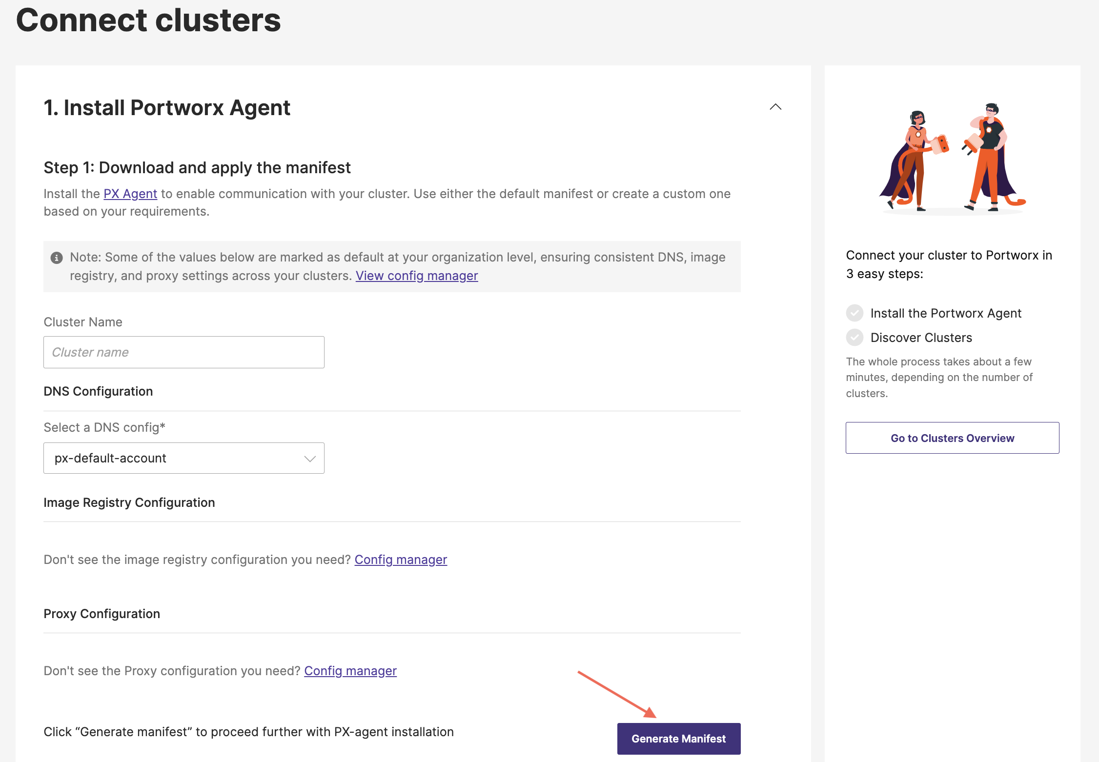Click the red arrow pointing at Generate Manifest
The image size is (1099, 762).
click(x=617, y=694)
